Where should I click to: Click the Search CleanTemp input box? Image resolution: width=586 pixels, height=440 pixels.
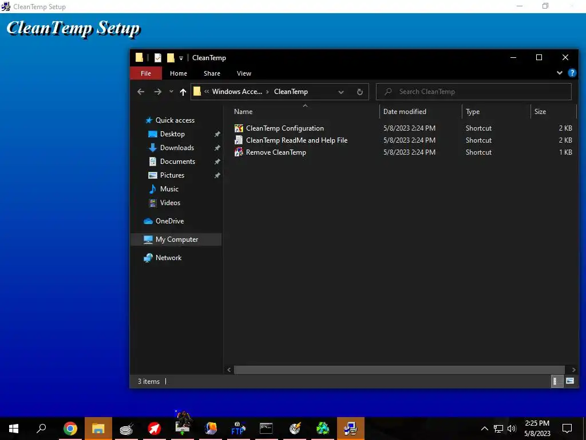coord(473,92)
